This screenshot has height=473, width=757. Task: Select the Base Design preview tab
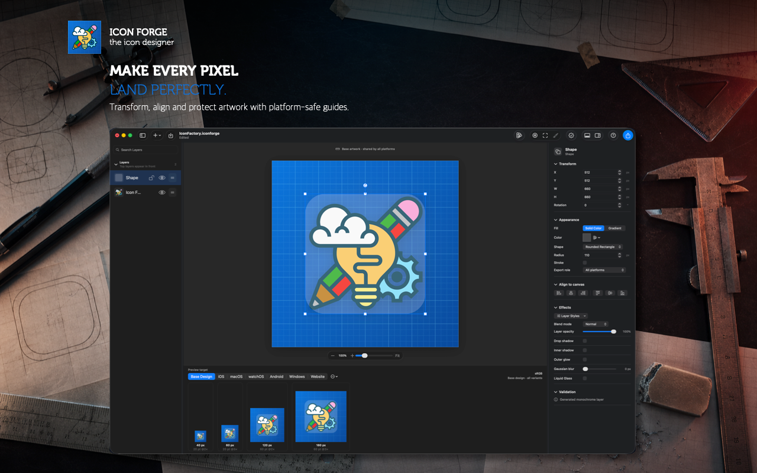[201, 377]
